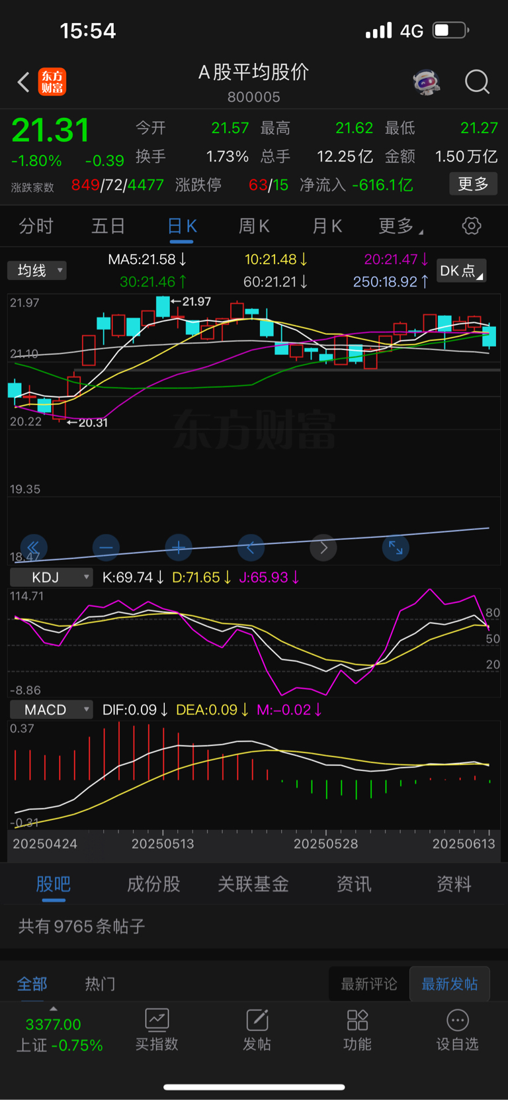Zoom in chart with plus button
Viewport: 508px width, 1100px height.
(x=179, y=547)
